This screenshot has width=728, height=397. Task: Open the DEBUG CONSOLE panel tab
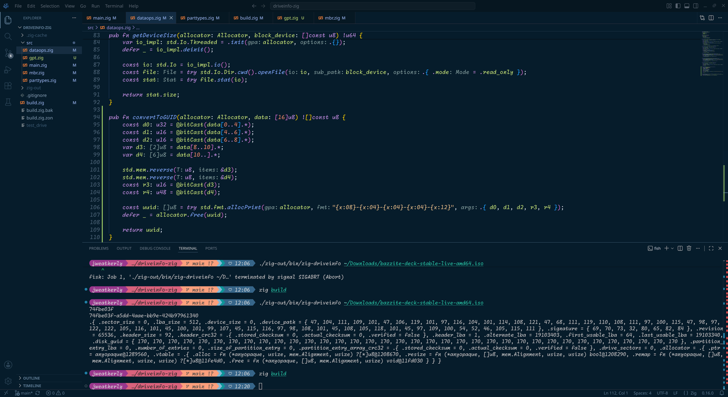point(155,248)
